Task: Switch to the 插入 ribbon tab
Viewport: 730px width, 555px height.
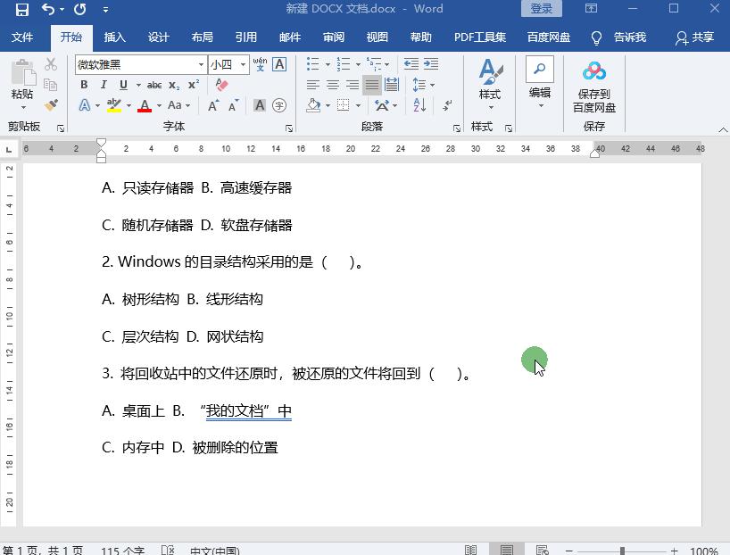Action: pyautogui.click(x=114, y=37)
